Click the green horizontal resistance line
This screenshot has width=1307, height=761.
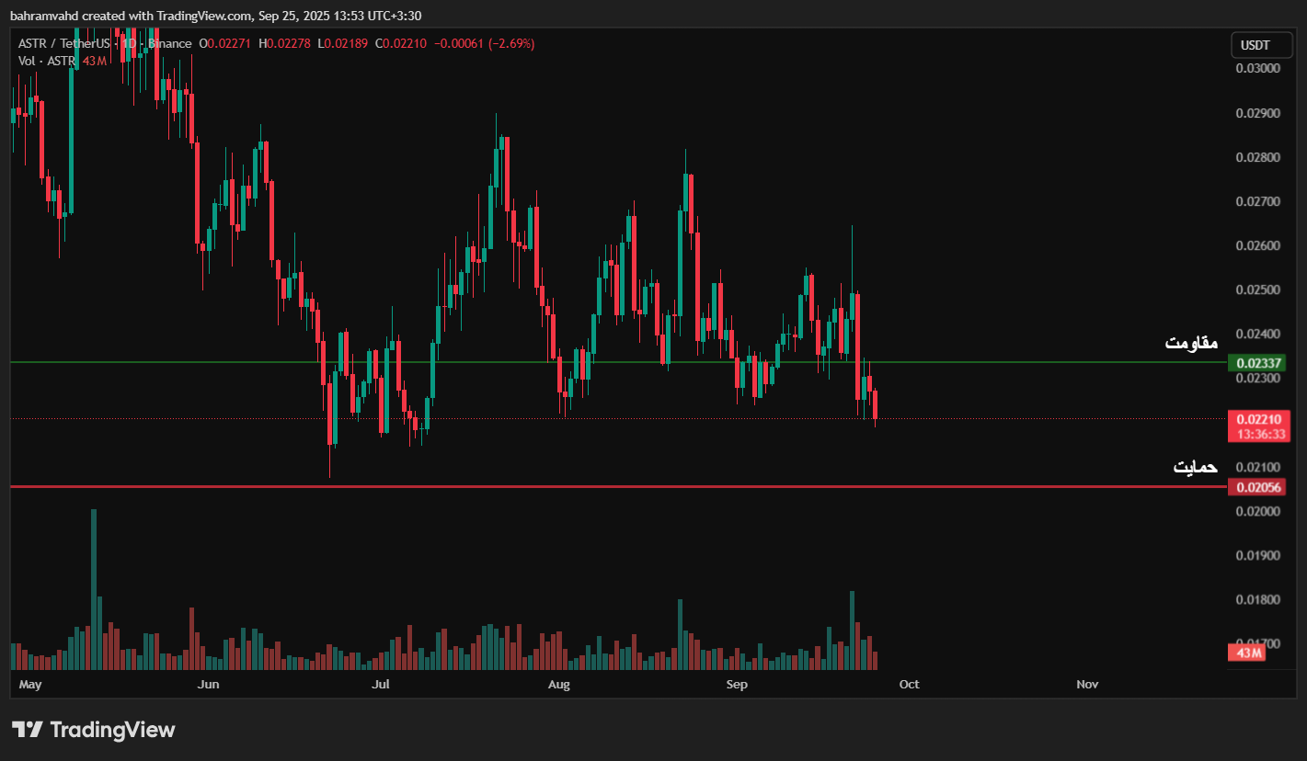point(552,362)
